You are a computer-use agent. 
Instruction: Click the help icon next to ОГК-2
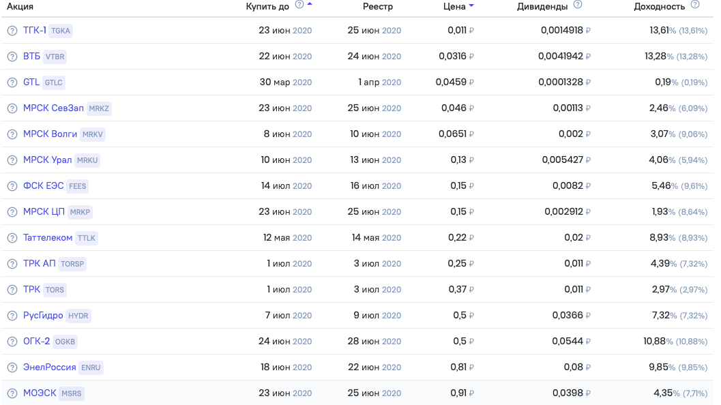pos(12,342)
